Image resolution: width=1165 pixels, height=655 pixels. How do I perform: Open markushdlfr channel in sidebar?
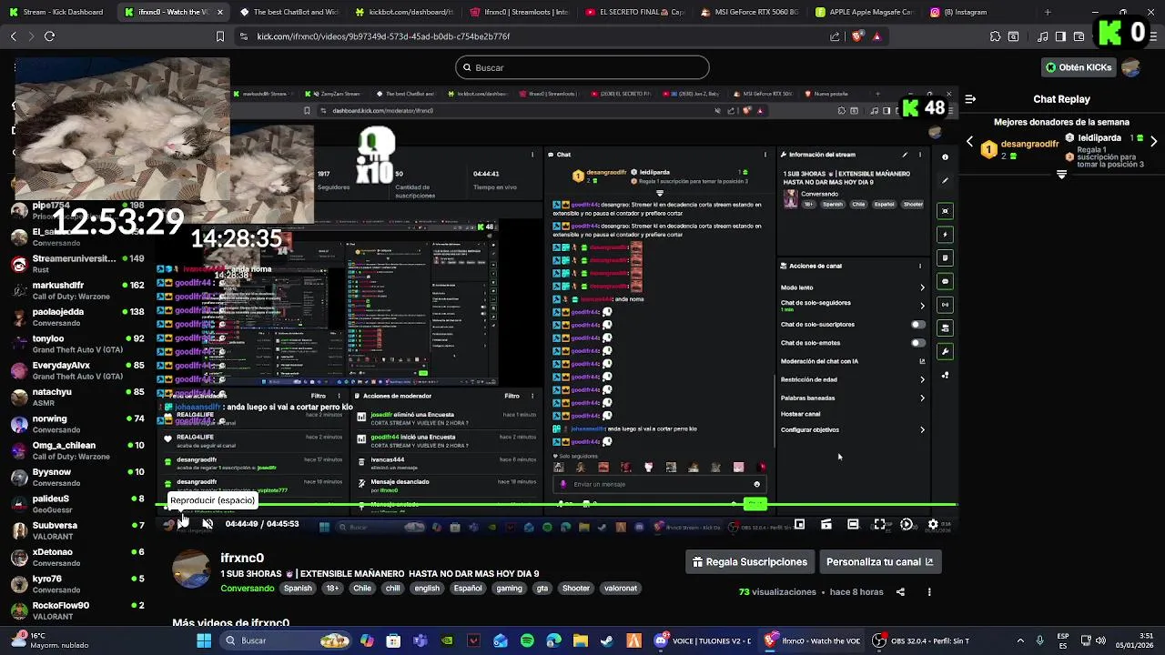[x=77, y=290]
